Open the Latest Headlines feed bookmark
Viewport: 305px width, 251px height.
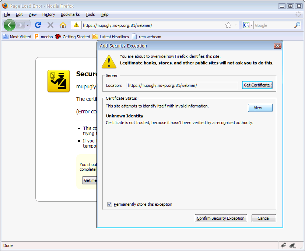111,37
